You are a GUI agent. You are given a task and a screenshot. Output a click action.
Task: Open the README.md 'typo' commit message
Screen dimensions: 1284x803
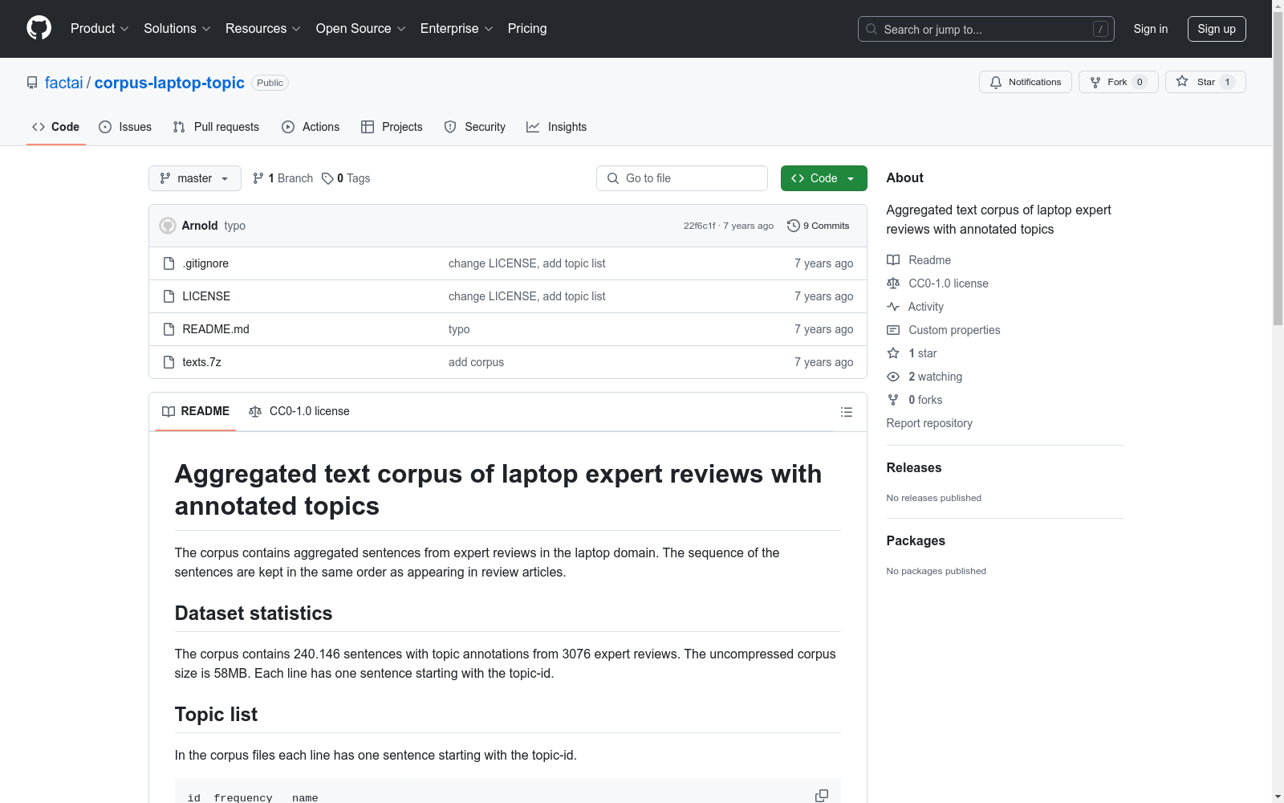[459, 329]
